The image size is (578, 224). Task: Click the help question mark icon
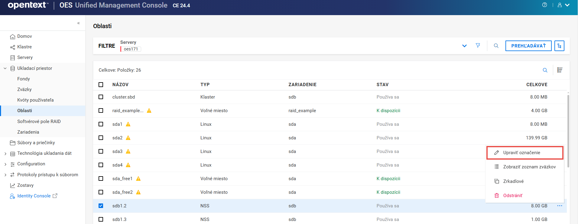[x=544, y=5]
